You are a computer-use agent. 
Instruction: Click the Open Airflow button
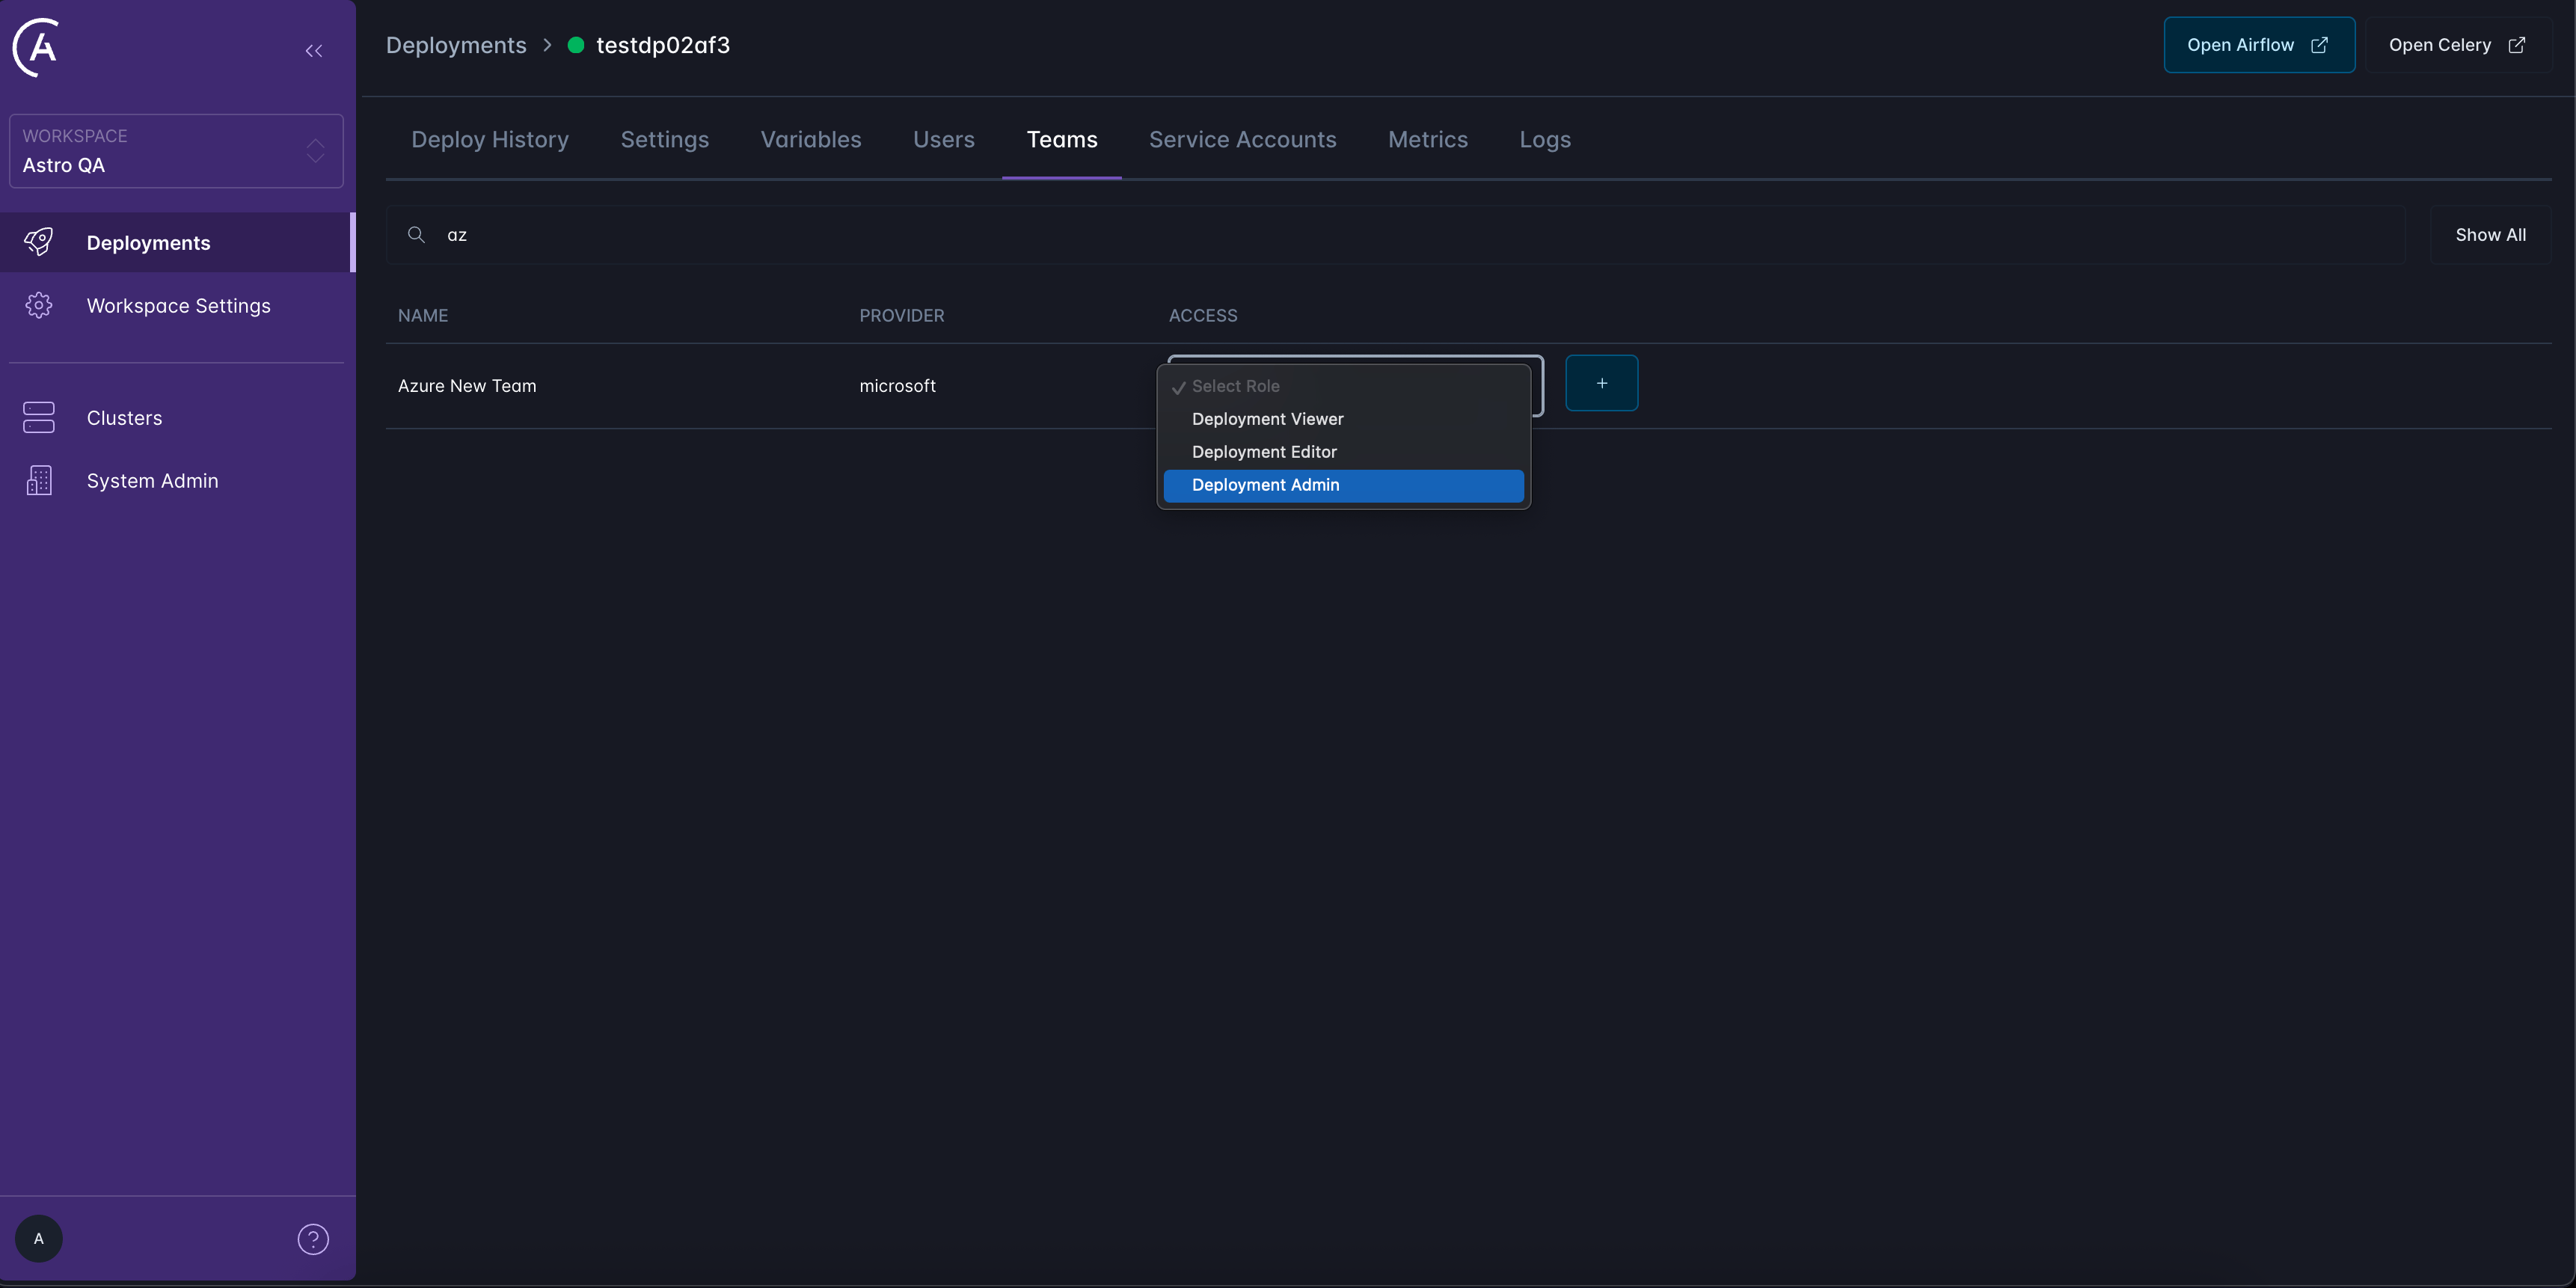(2259, 45)
